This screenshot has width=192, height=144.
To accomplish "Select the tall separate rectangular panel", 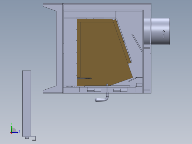I will point(27,103).
